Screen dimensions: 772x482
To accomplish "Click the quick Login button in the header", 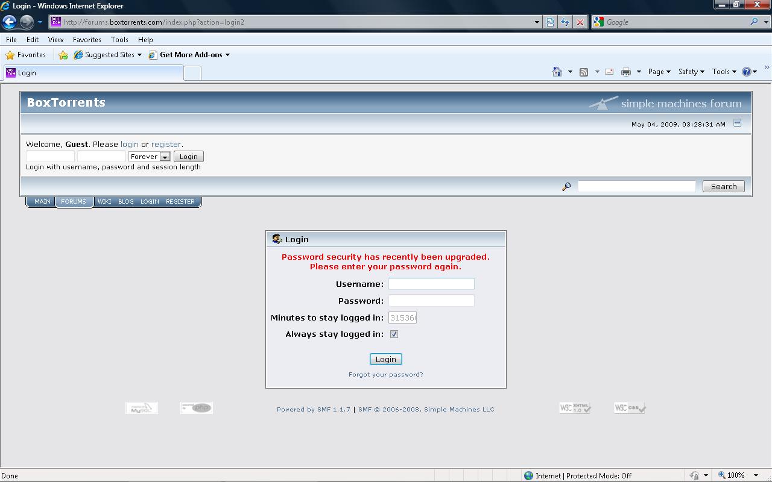I will click(x=189, y=157).
